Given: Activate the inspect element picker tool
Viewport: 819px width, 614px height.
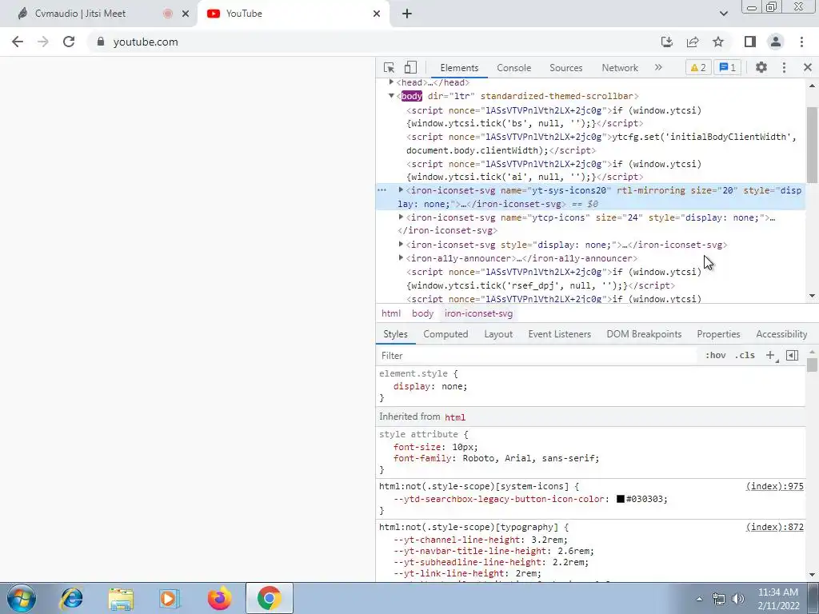Looking at the screenshot, I should point(389,67).
